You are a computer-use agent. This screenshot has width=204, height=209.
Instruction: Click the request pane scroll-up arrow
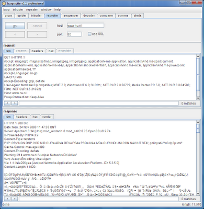point(198,56)
